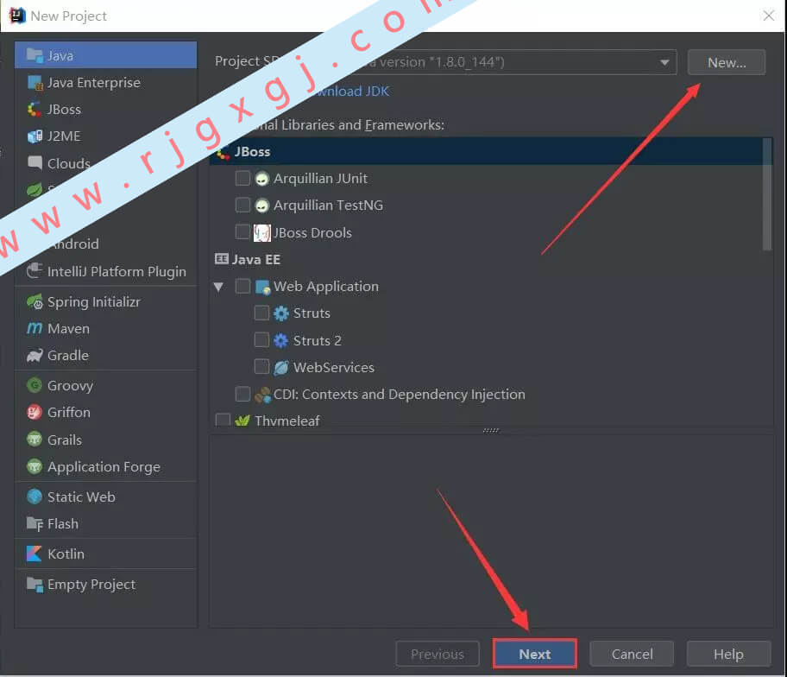Viewport: 787px width, 677px height.
Task: Click the Application Forge icon
Action: coord(35,466)
